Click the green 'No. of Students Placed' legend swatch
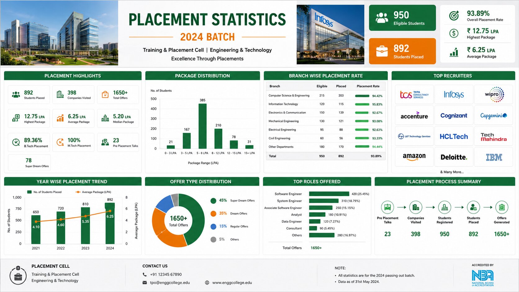519x292 pixels. click(x=29, y=192)
